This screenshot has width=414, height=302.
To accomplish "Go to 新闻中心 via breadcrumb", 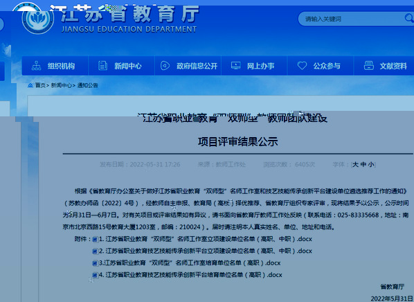I will coord(61,85).
